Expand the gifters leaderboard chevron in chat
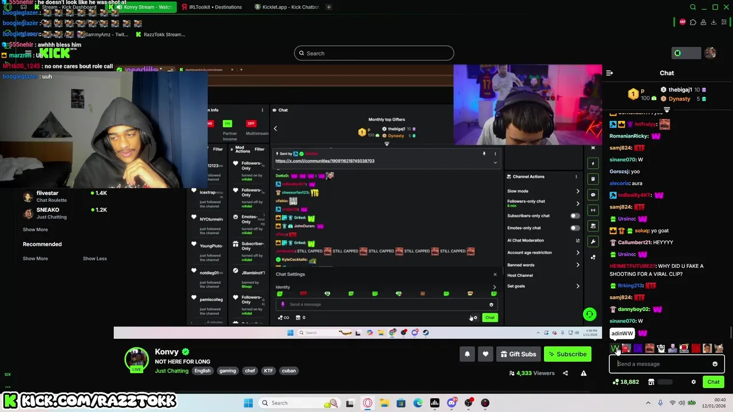 coord(667,109)
